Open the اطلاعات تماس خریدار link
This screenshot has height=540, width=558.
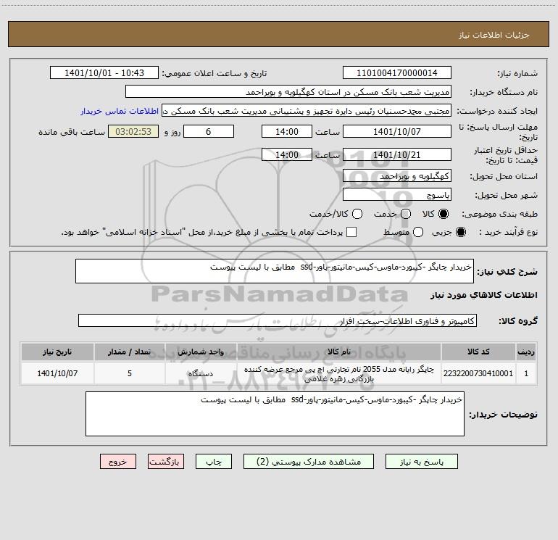[x=120, y=111]
